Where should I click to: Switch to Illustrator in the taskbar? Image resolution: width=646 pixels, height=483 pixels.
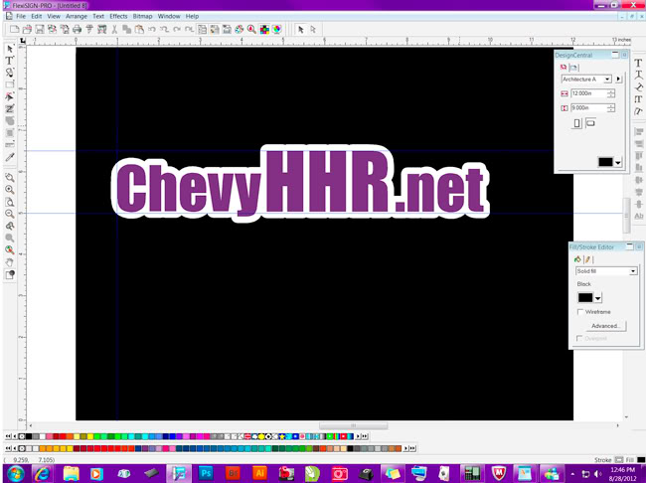pos(259,473)
